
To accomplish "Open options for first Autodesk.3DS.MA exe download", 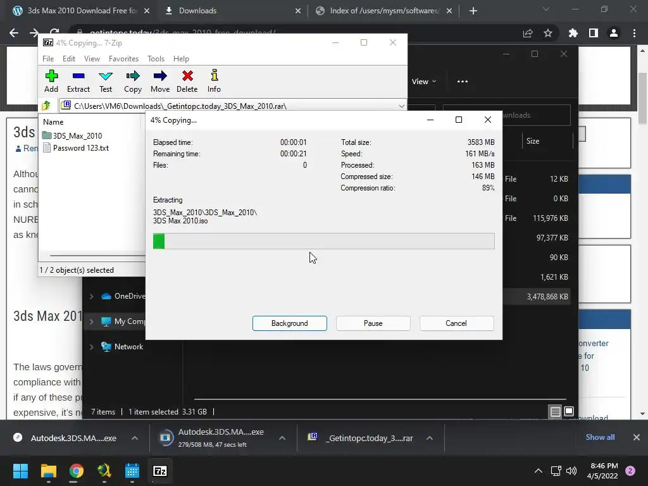I will click(135, 438).
